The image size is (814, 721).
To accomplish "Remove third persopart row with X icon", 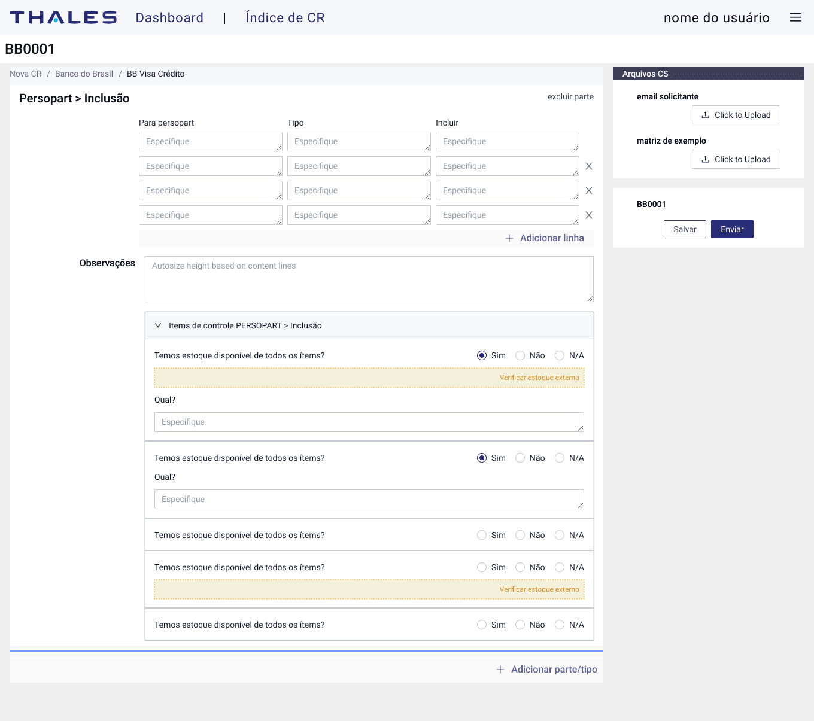I will point(589,191).
